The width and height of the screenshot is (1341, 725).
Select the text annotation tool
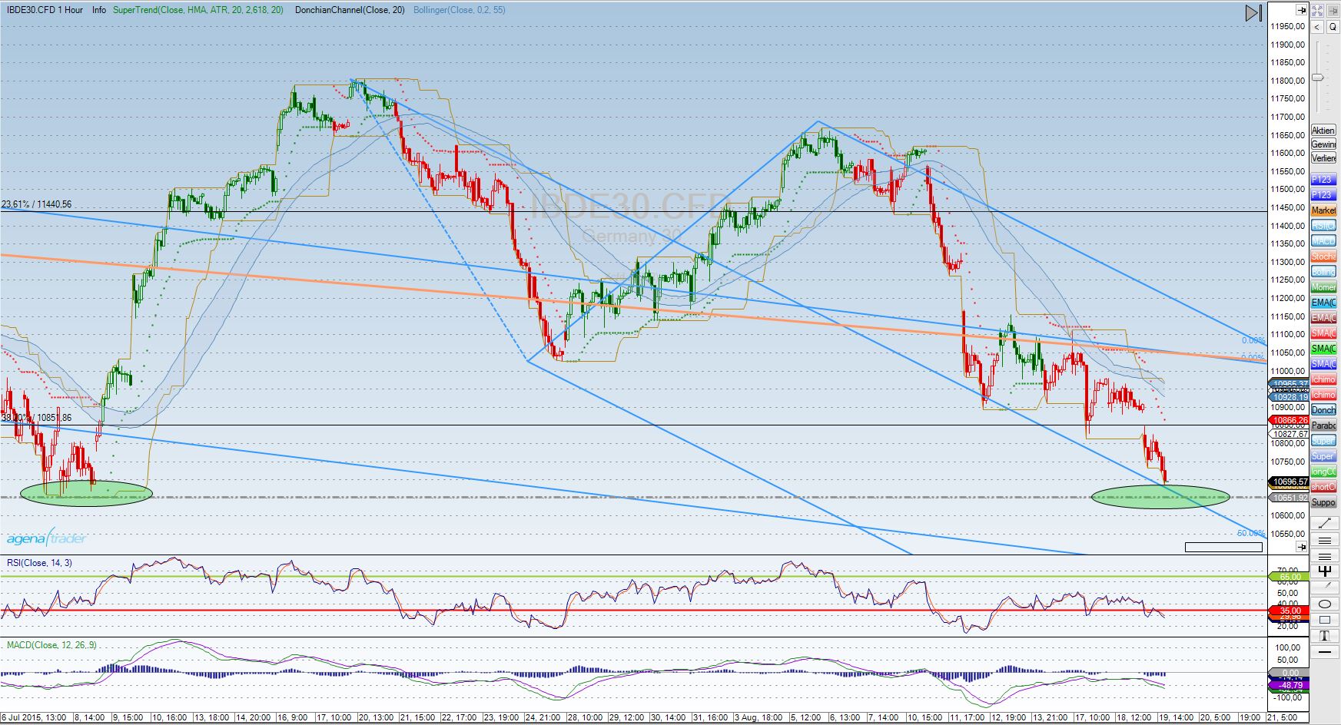[1324, 636]
